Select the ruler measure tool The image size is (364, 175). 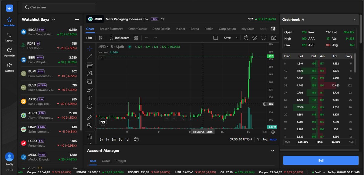(x=89, y=117)
